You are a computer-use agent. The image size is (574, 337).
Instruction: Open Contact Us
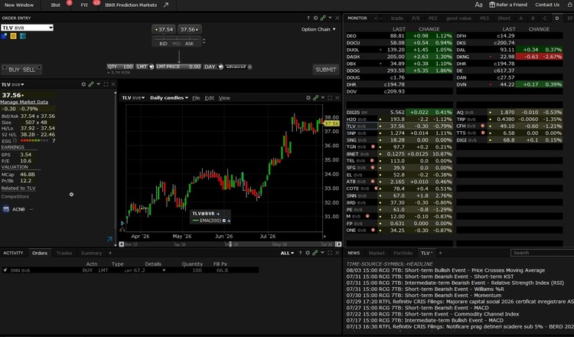pos(547,5)
